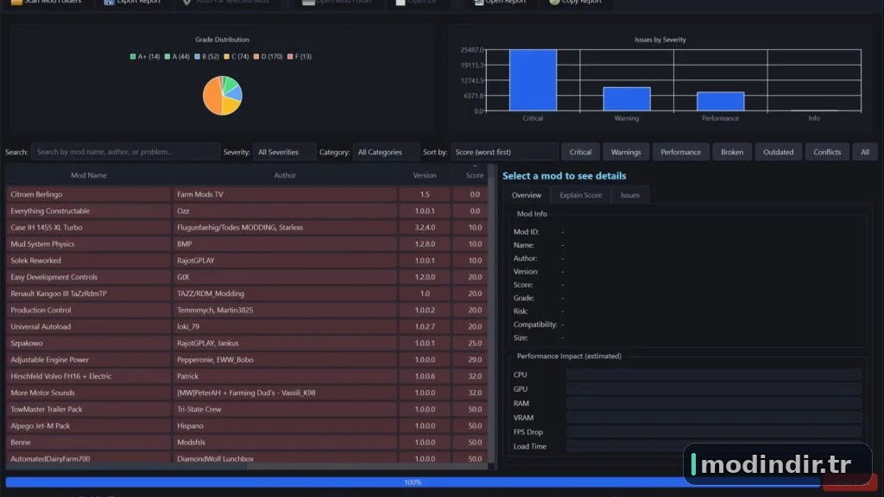Sort the table by Mod Name column header
Image resolution: width=884 pixels, height=497 pixels.
pyautogui.click(x=89, y=175)
